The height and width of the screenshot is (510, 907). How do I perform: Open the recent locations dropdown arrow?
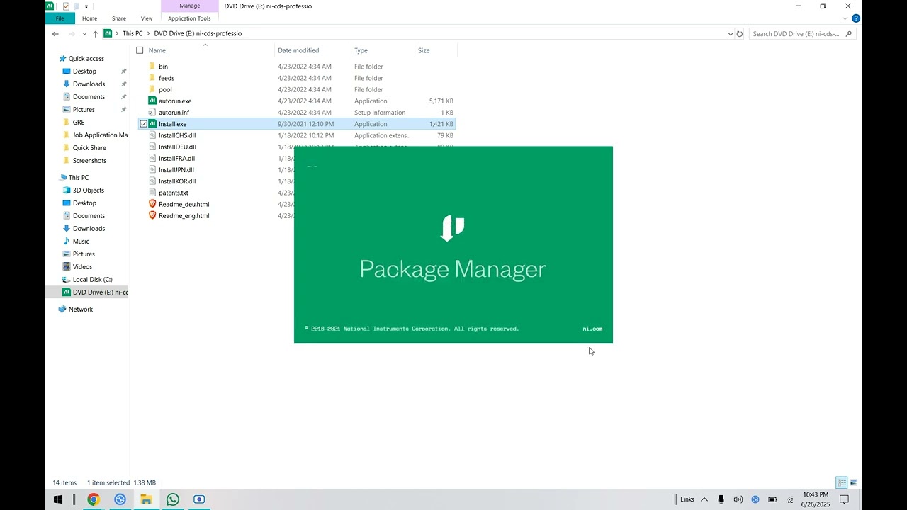pos(84,33)
